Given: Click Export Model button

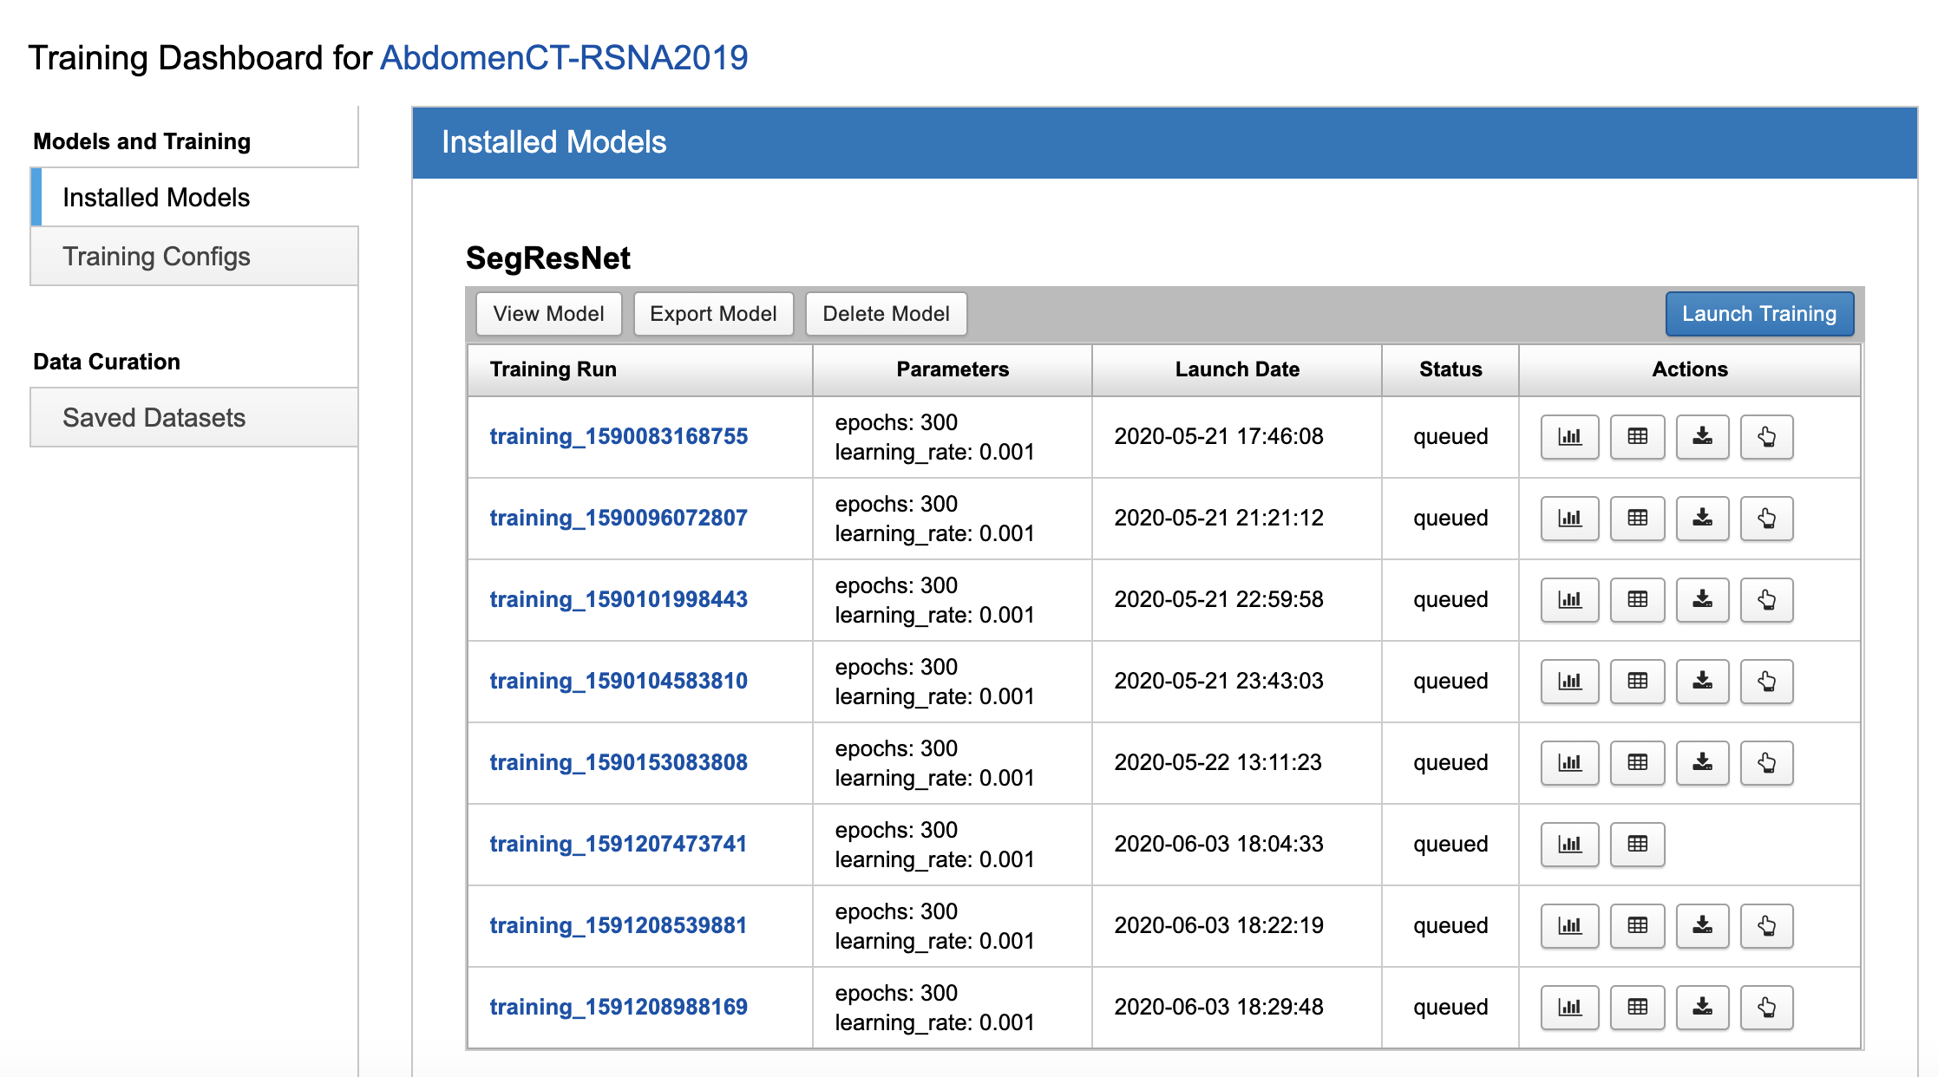Looking at the screenshot, I should pos(712,314).
